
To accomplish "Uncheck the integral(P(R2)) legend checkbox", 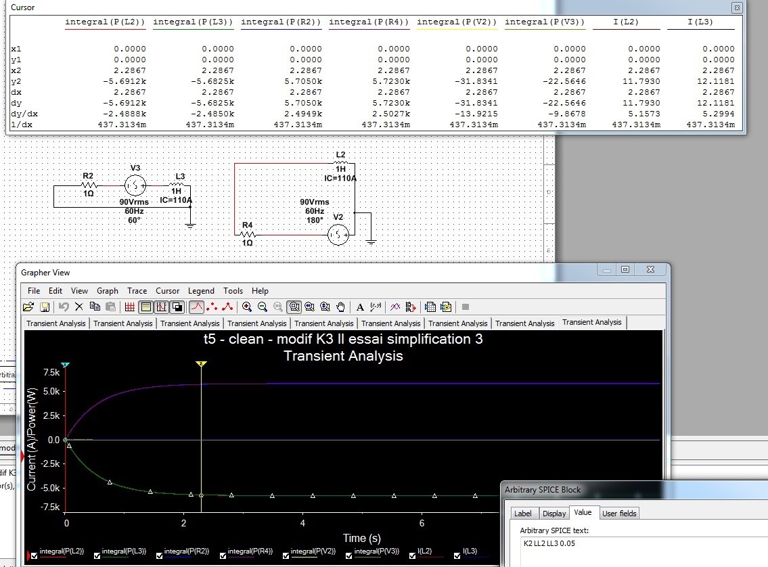I will pyautogui.click(x=159, y=555).
